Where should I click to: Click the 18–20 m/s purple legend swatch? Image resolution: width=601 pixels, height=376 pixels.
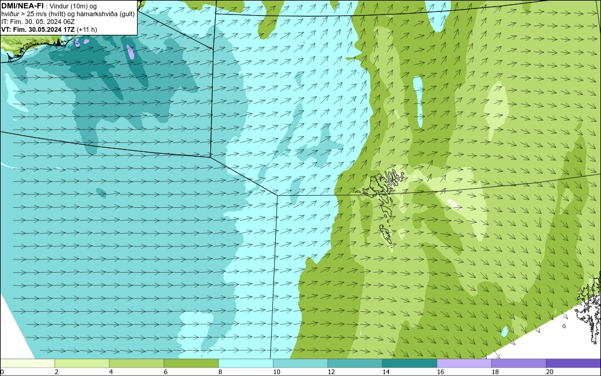pos(519,363)
